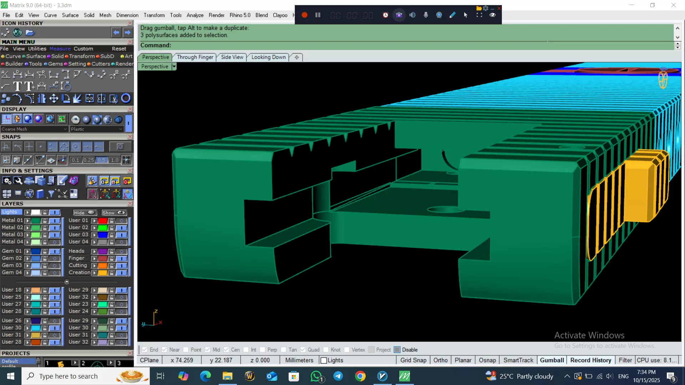This screenshot has height=385, width=685.
Task: Click the selection filter funnel icon
Action: click(51, 194)
